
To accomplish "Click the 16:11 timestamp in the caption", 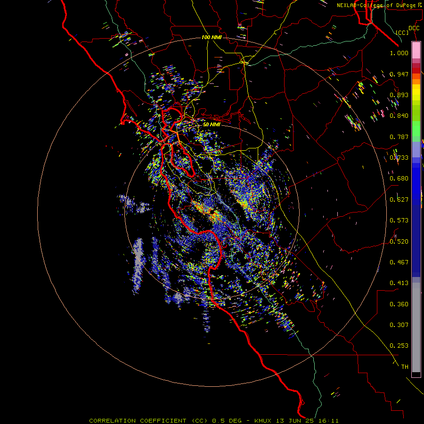I will coord(328,421).
